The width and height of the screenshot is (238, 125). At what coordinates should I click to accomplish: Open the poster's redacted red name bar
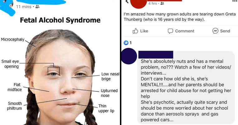[x=164, y=0]
